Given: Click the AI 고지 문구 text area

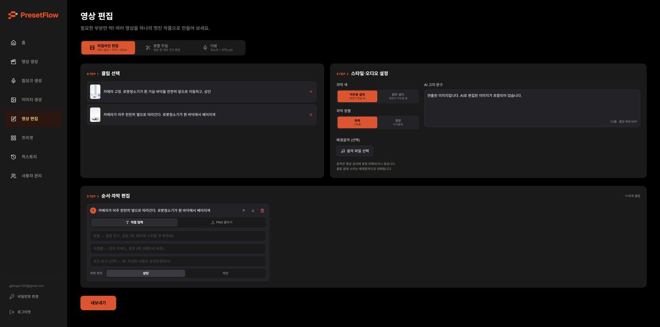Looking at the screenshot, I should point(532,108).
